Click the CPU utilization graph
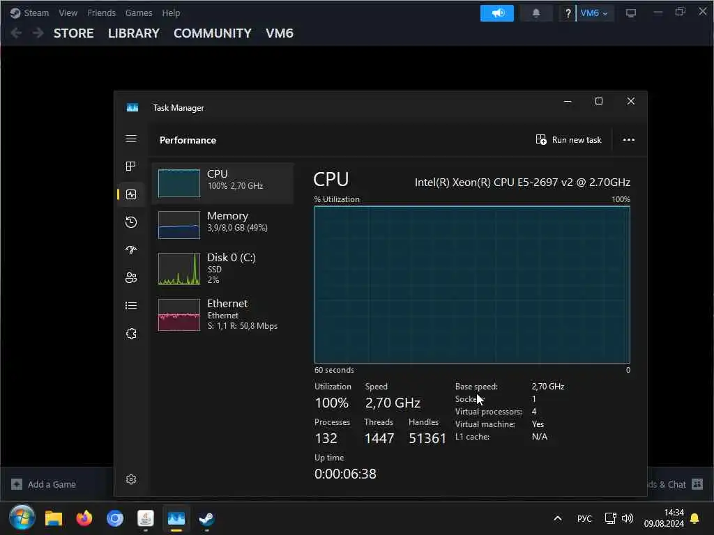Image resolution: width=714 pixels, height=535 pixels. click(x=472, y=285)
